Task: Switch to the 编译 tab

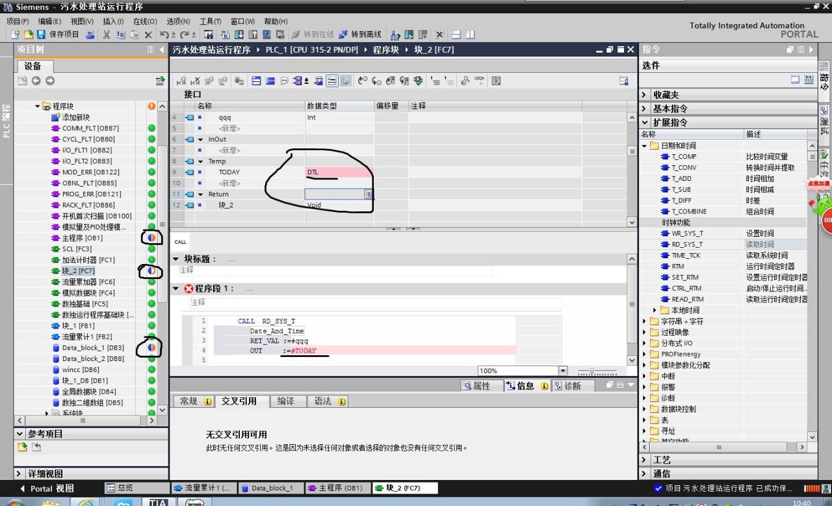Action: coord(285,401)
